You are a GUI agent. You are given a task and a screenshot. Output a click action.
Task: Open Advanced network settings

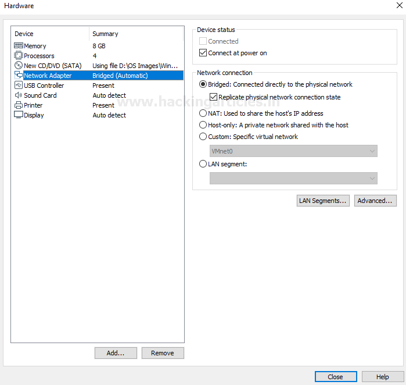coord(375,201)
